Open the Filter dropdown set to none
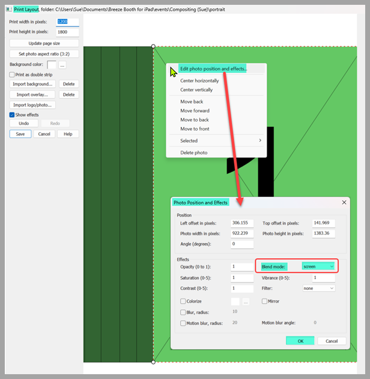Image resolution: width=370 pixels, height=379 pixels. coord(319,288)
